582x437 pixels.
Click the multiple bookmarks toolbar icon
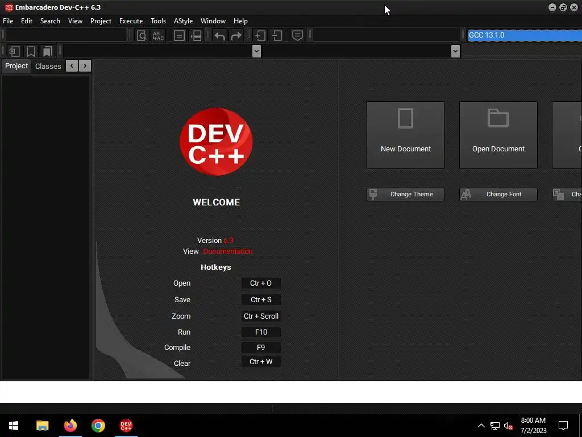tap(48, 51)
